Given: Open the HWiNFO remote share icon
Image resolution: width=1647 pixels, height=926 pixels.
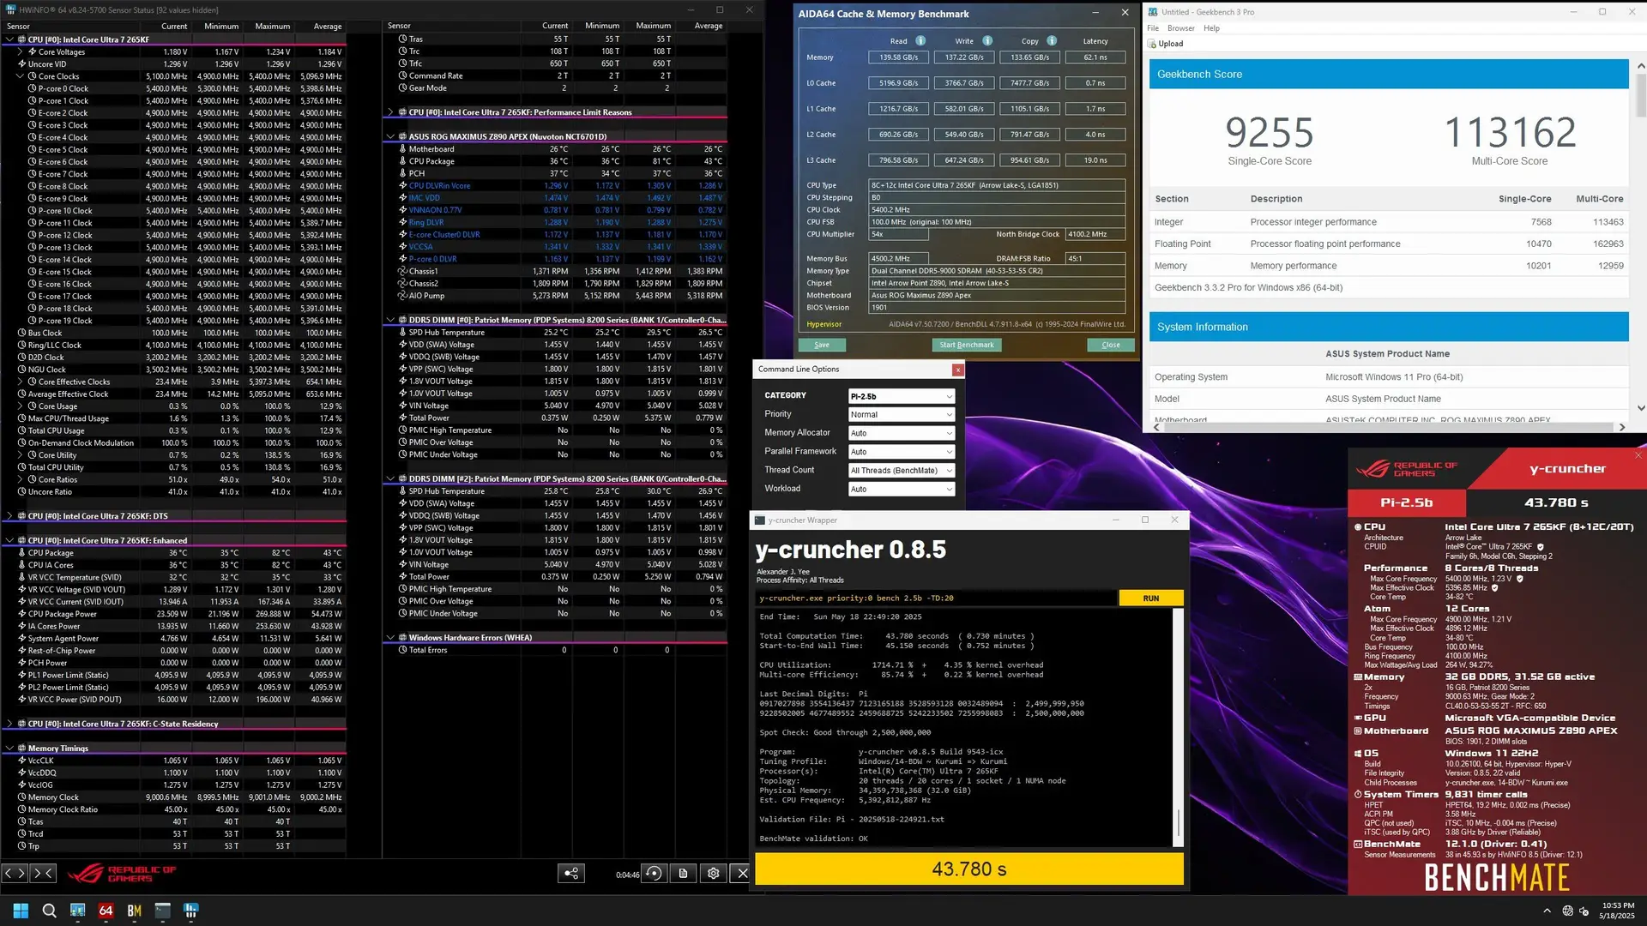Looking at the screenshot, I should [570, 873].
